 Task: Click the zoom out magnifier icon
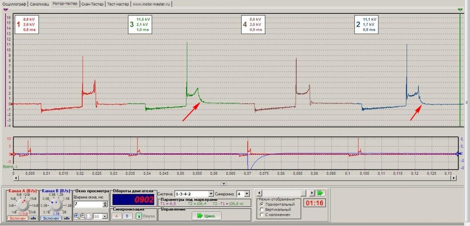(83, 216)
